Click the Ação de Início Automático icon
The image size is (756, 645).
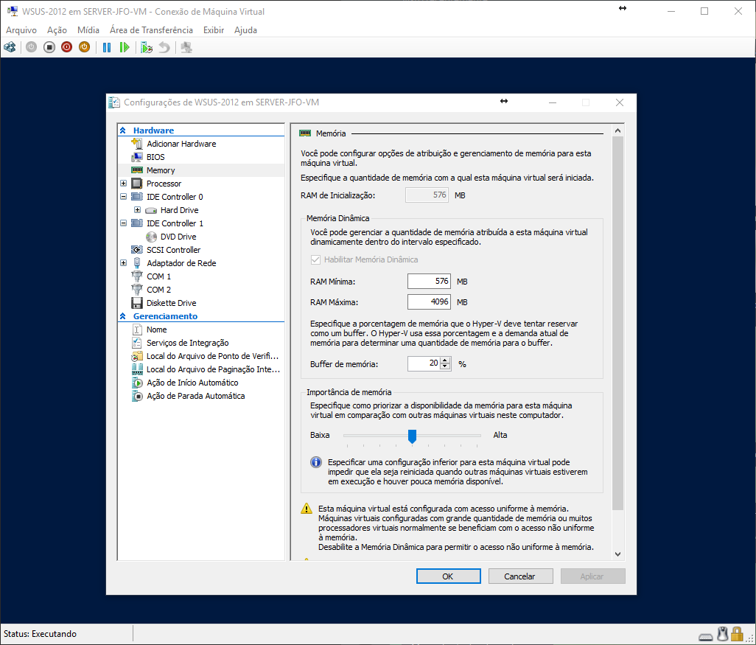pyautogui.click(x=137, y=383)
